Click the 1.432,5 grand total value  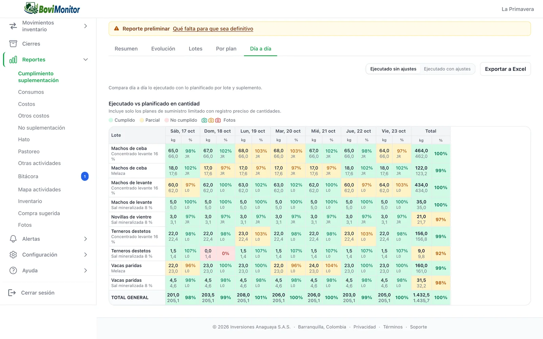(x=421, y=295)
